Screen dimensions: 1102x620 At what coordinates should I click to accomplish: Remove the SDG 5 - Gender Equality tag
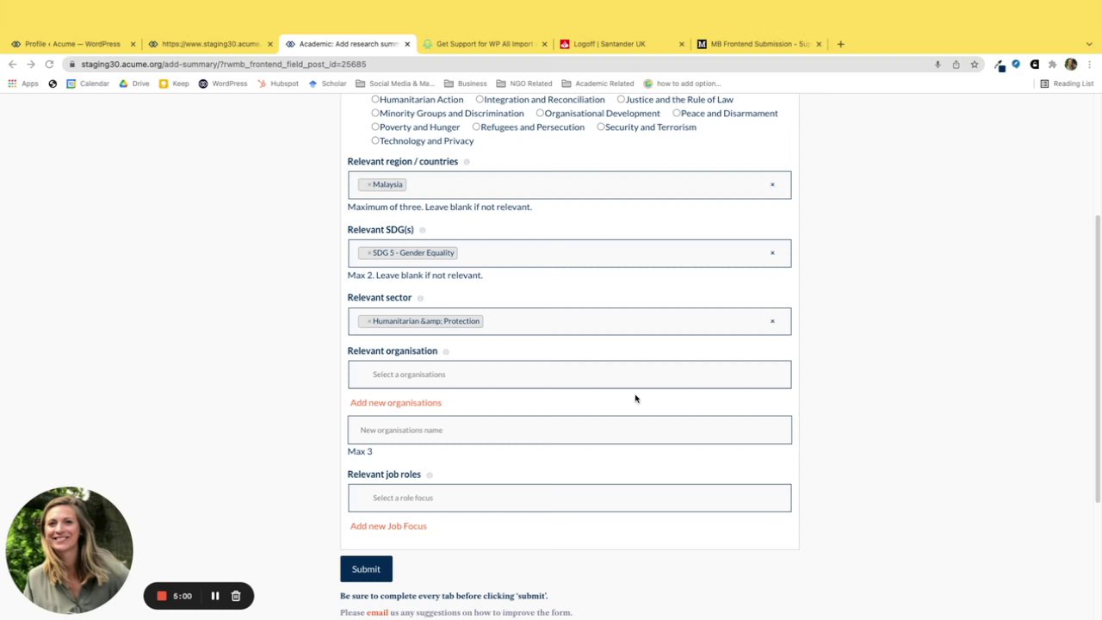tap(369, 253)
